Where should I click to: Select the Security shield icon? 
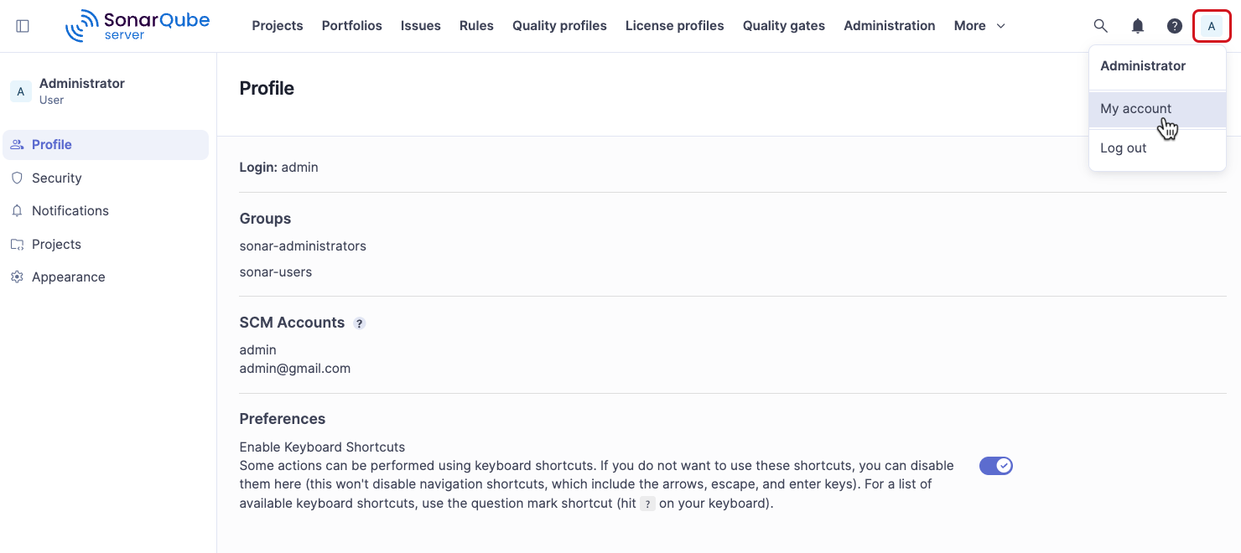17,178
